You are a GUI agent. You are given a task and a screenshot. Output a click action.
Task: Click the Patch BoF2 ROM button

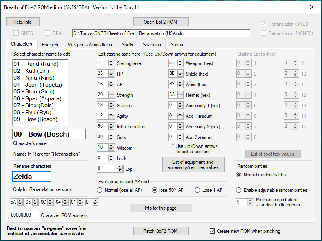click(x=161, y=231)
